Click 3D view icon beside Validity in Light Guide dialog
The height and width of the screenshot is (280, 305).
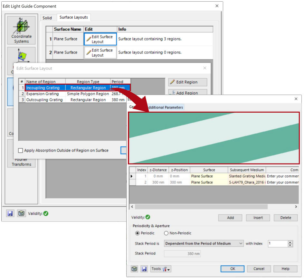pos(22,213)
